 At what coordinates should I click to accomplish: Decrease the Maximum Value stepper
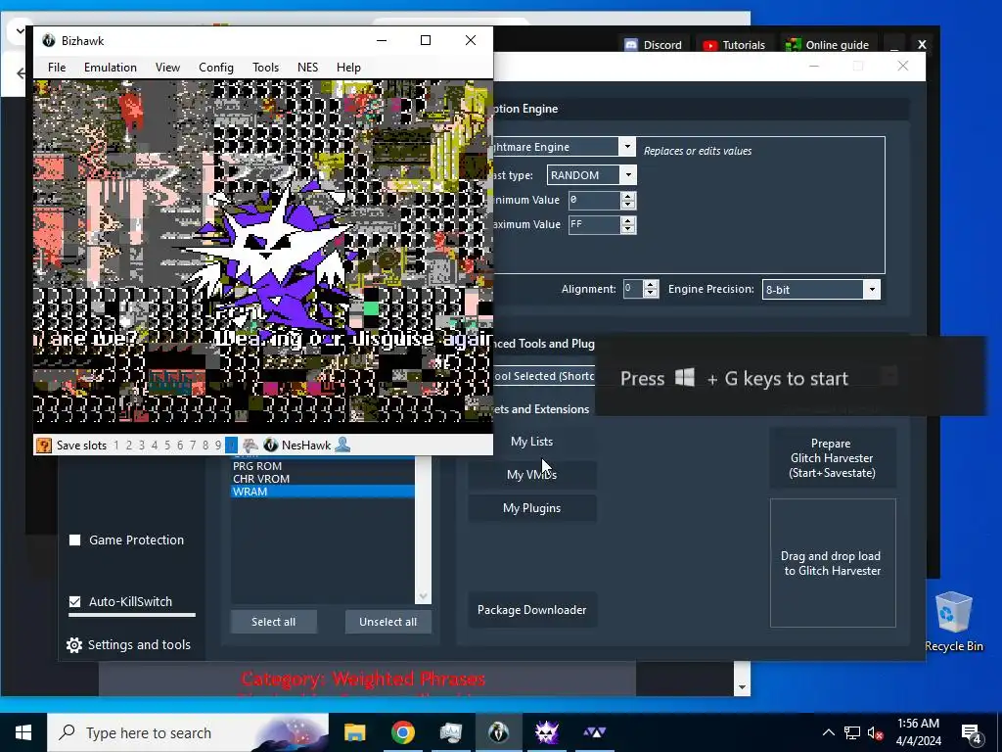tap(628, 229)
